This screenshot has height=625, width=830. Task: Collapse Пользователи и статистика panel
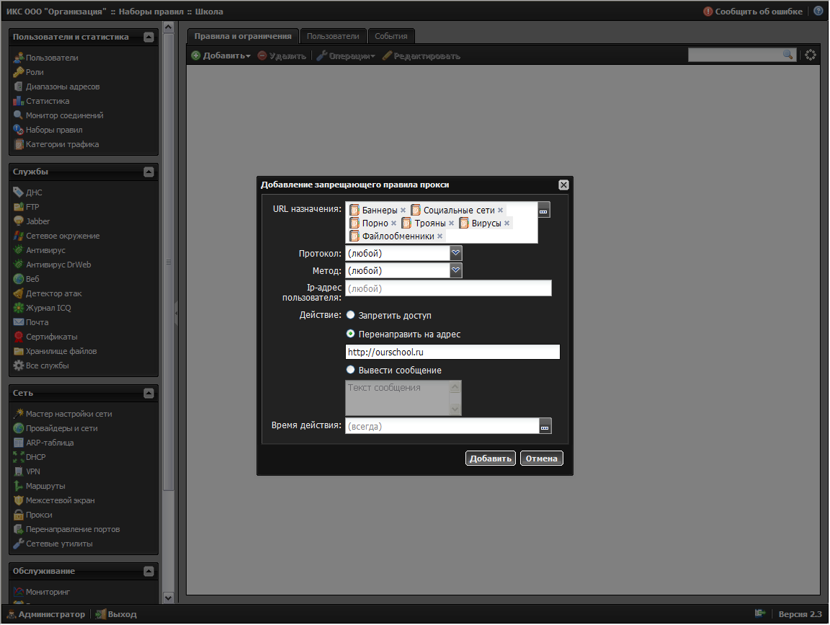[x=148, y=37]
